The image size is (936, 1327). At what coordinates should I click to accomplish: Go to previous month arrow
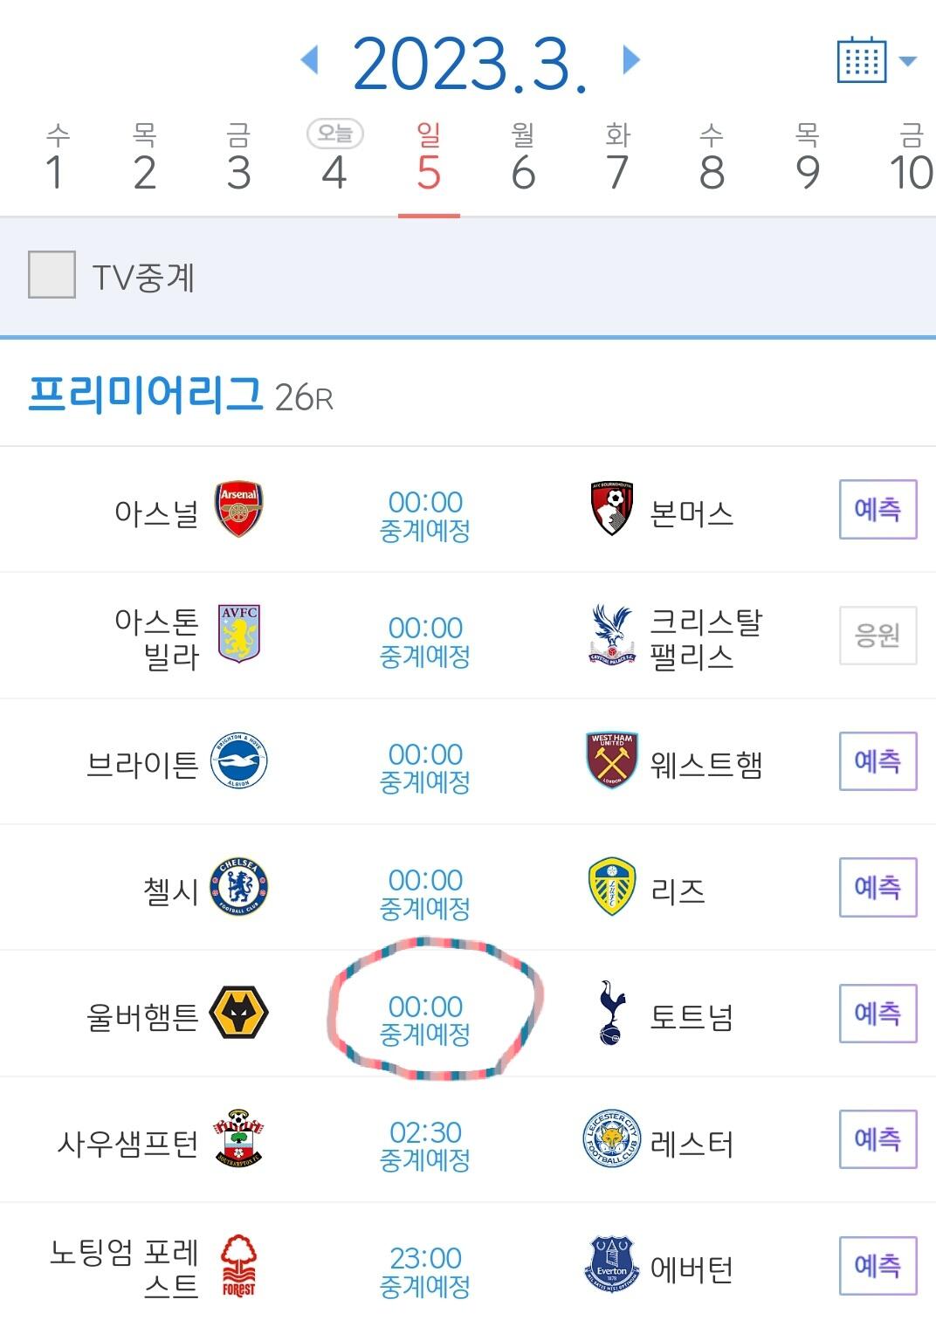pyautogui.click(x=309, y=60)
